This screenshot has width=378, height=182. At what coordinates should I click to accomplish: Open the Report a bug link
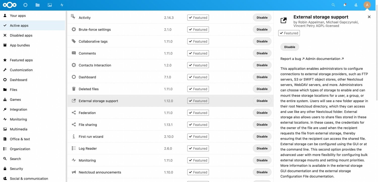pyautogui.click(x=292, y=59)
